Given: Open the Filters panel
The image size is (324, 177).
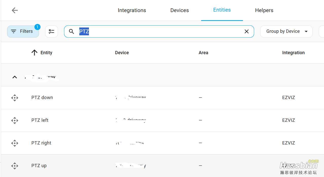Looking at the screenshot, I should tap(23, 32).
